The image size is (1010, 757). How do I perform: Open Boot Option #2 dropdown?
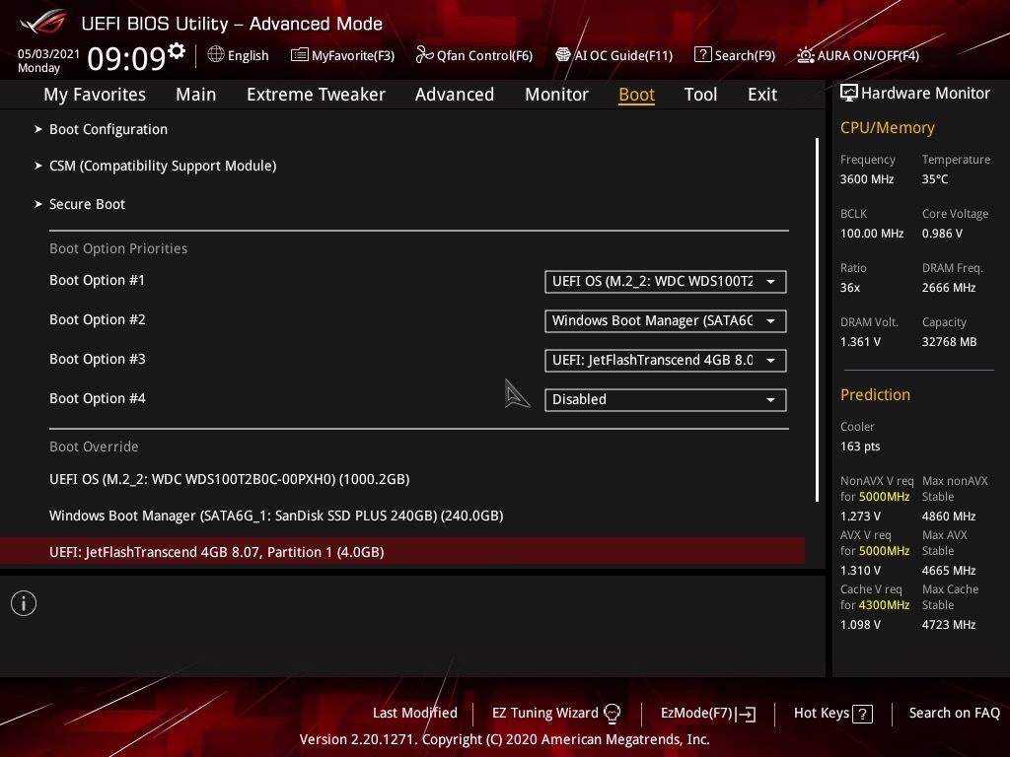666,320
